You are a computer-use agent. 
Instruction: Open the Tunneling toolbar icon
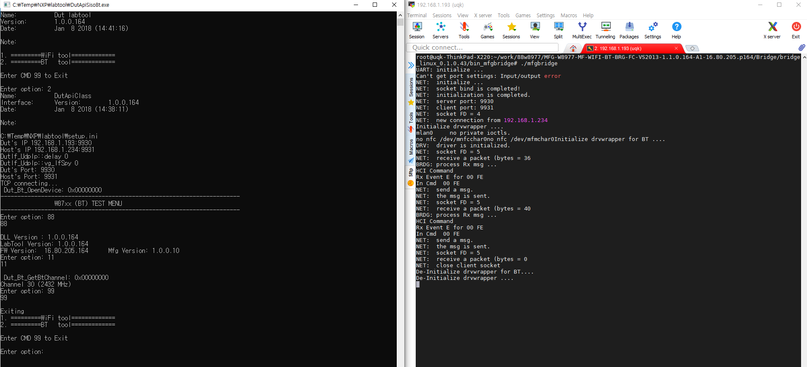(x=606, y=30)
